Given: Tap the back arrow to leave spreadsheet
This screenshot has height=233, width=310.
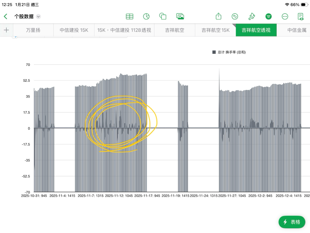Looking at the screenshot, I should pyautogui.click(x=5, y=16).
